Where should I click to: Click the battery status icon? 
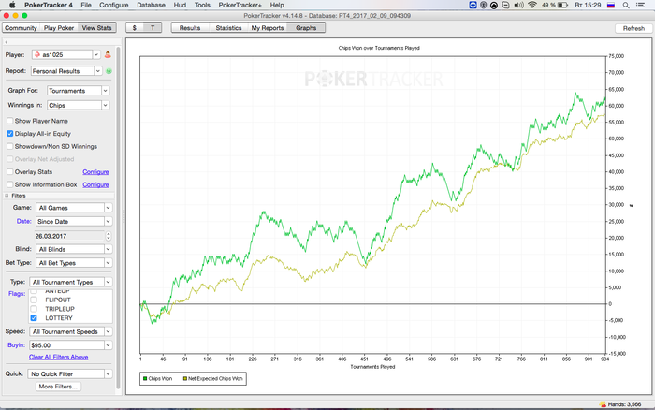coord(563,5)
